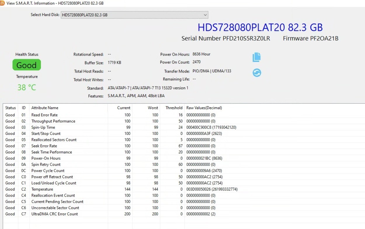Select the Seek Time Performance row
Image resolution: width=365 pixels, height=229 pixels.
184,152
